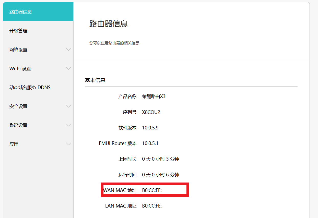Expand the 网络设置 chevron arrow
Screen dimensions: 318x218
(68, 50)
